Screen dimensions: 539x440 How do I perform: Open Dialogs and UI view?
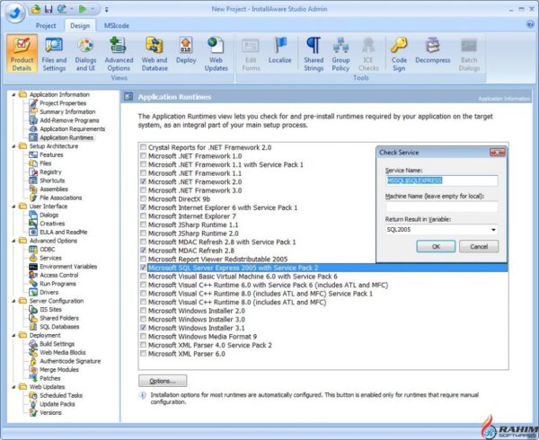85,54
